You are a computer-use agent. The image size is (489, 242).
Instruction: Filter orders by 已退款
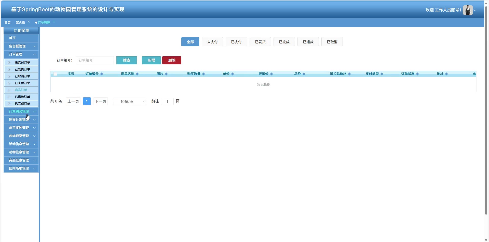pos(308,42)
